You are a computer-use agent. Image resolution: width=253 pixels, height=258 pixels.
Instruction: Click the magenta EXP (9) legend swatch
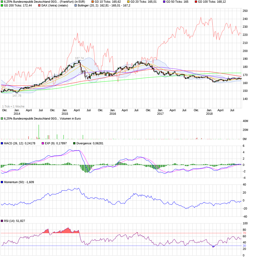pos(43,144)
